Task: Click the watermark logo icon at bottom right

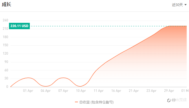Action: pos(169,100)
